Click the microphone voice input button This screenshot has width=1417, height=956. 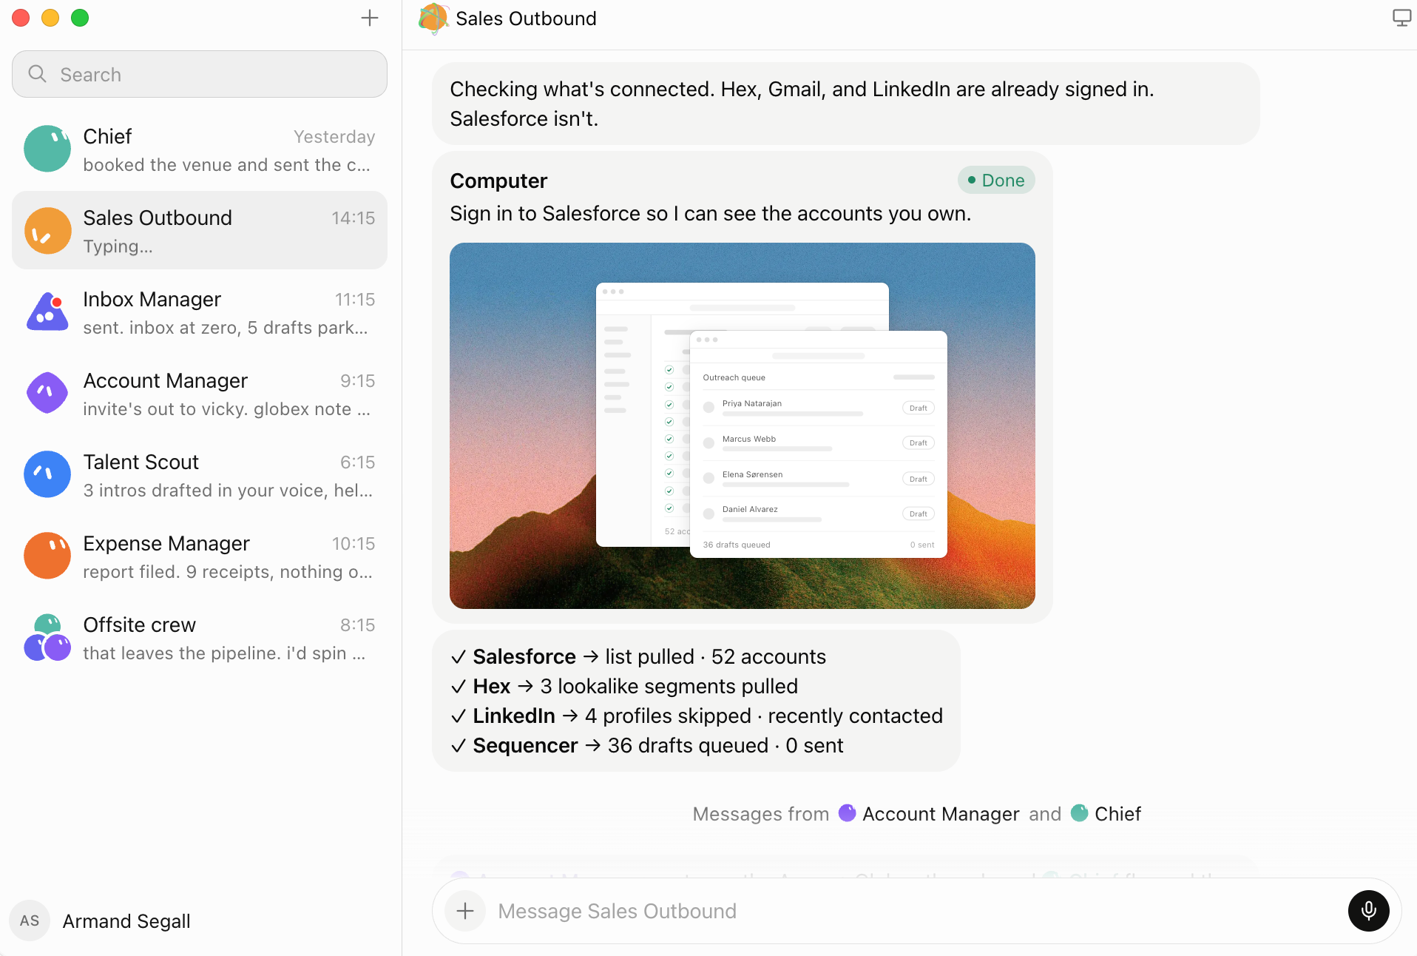pyautogui.click(x=1368, y=910)
